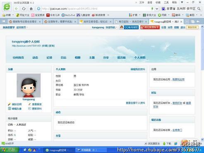Switch to the 注册账号 second tab
204x153 pixels.
point(60,22)
